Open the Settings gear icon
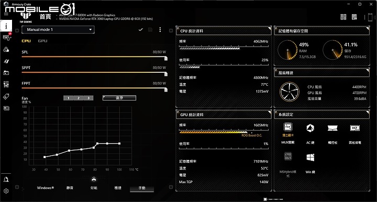The height and width of the screenshot is (202, 377). point(6,191)
